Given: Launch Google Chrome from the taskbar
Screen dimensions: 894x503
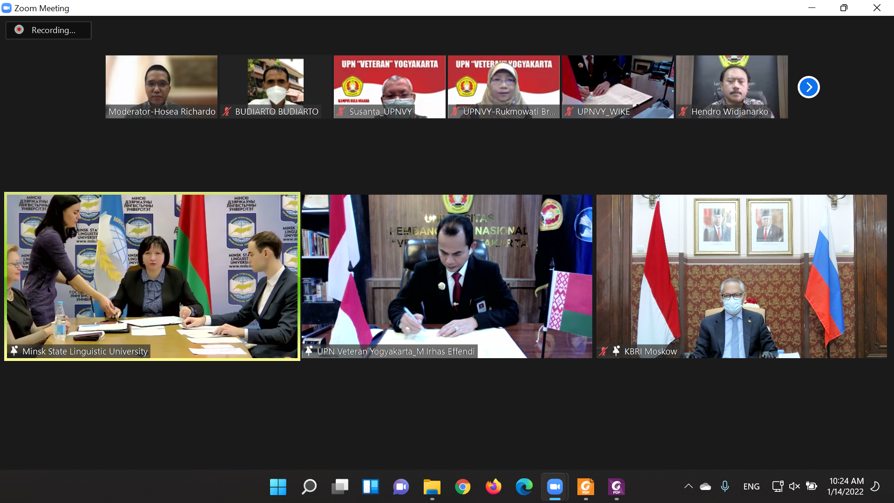Looking at the screenshot, I should tap(463, 486).
